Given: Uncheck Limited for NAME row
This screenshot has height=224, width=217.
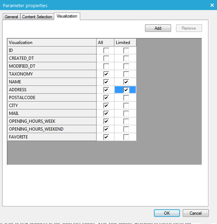Looking at the screenshot, I should 126,82.
